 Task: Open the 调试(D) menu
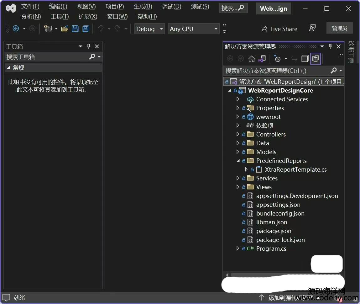click(x=171, y=7)
